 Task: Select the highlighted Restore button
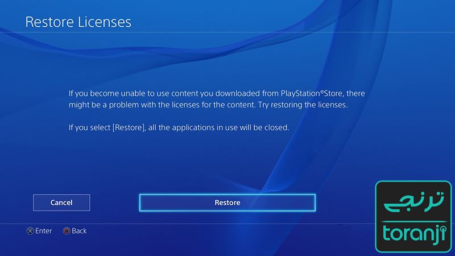coord(227,203)
